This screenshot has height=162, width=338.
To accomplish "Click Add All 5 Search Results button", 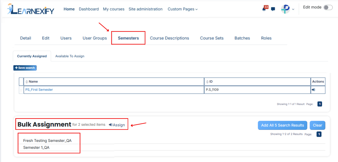I will [283, 125].
